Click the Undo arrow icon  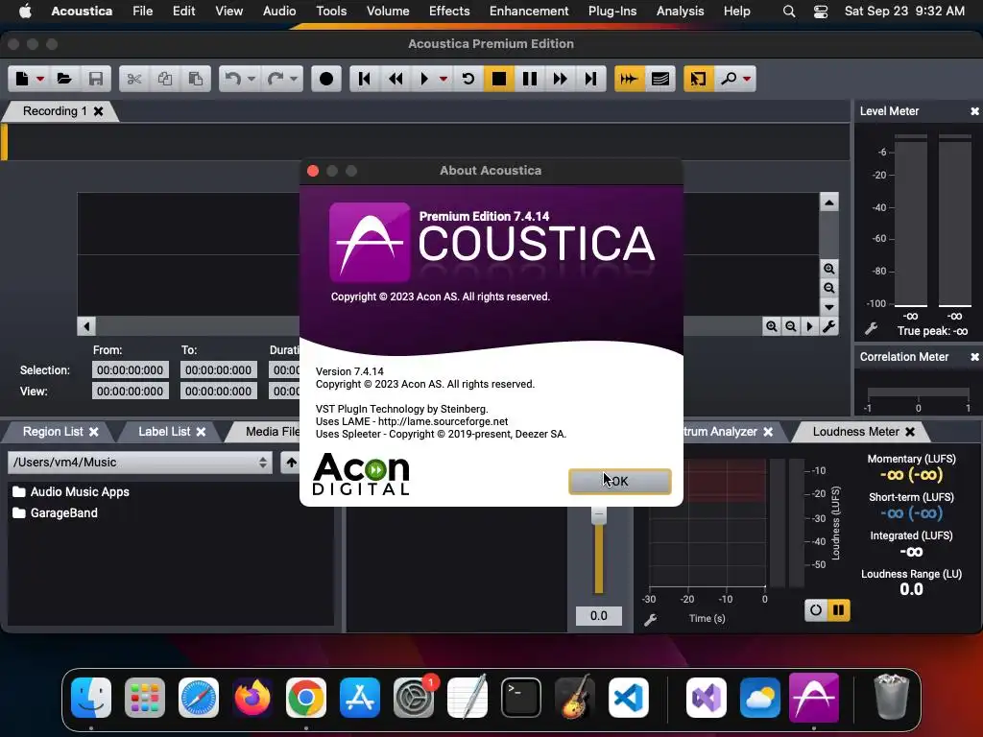point(232,79)
